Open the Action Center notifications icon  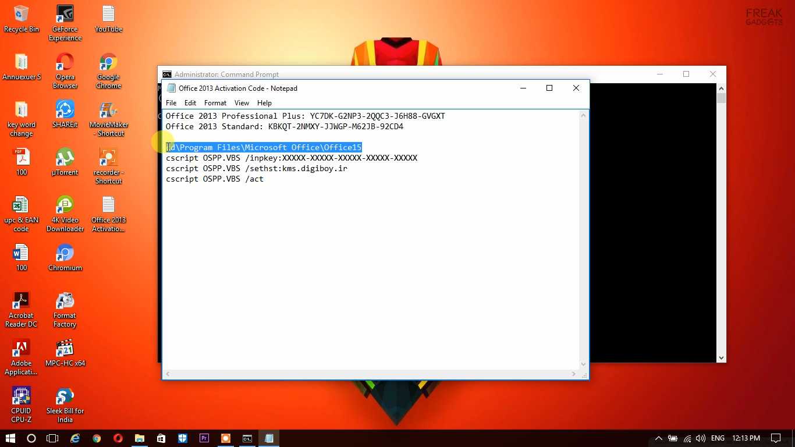coord(776,438)
